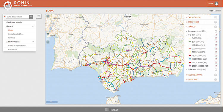Click the Predictivo layer cube icon

point(216,79)
